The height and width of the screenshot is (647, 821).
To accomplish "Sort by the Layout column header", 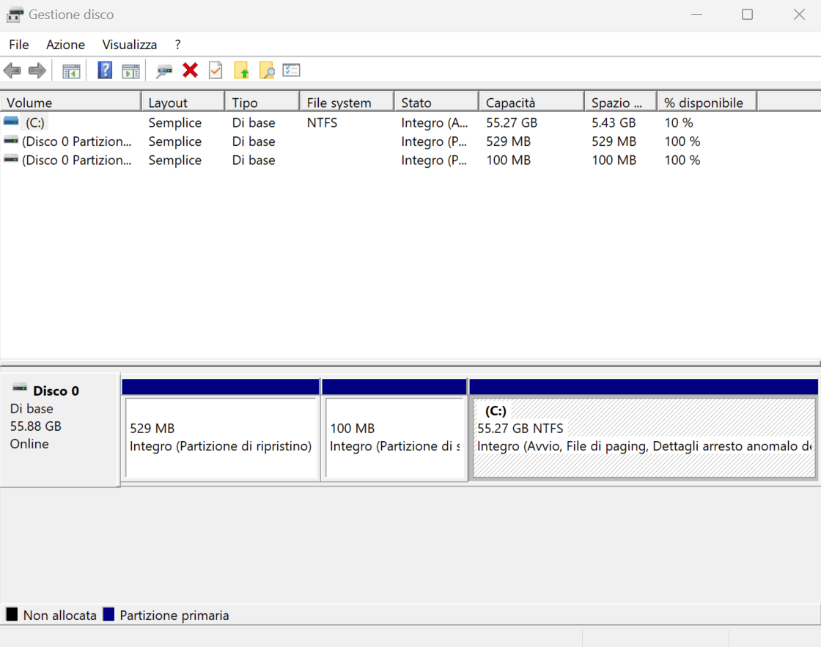I will pyautogui.click(x=183, y=102).
